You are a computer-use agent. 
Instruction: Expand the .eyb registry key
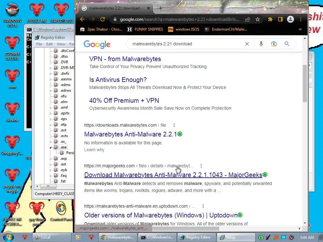(x=50, y=170)
